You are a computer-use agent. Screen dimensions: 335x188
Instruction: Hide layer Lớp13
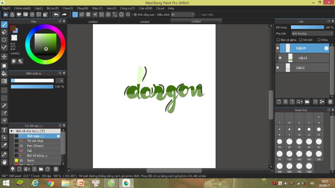pyautogui.click(x=280, y=58)
